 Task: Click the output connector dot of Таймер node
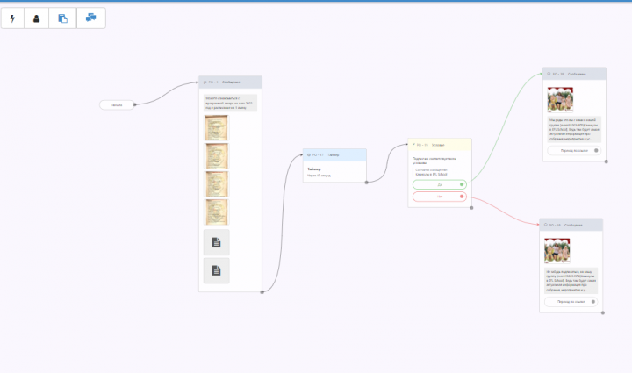pyautogui.click(x=366, y=183)
